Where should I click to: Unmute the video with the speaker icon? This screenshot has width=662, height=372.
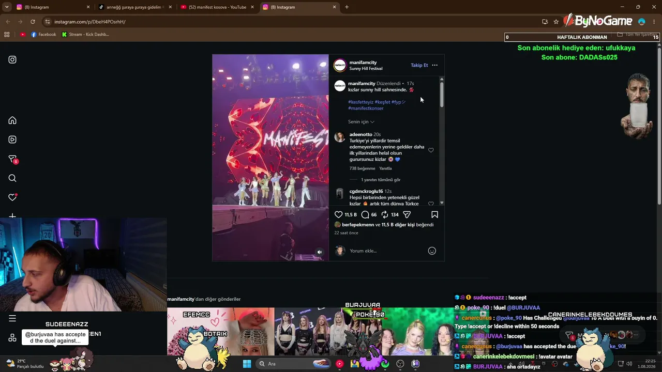(x=320, y=252)
